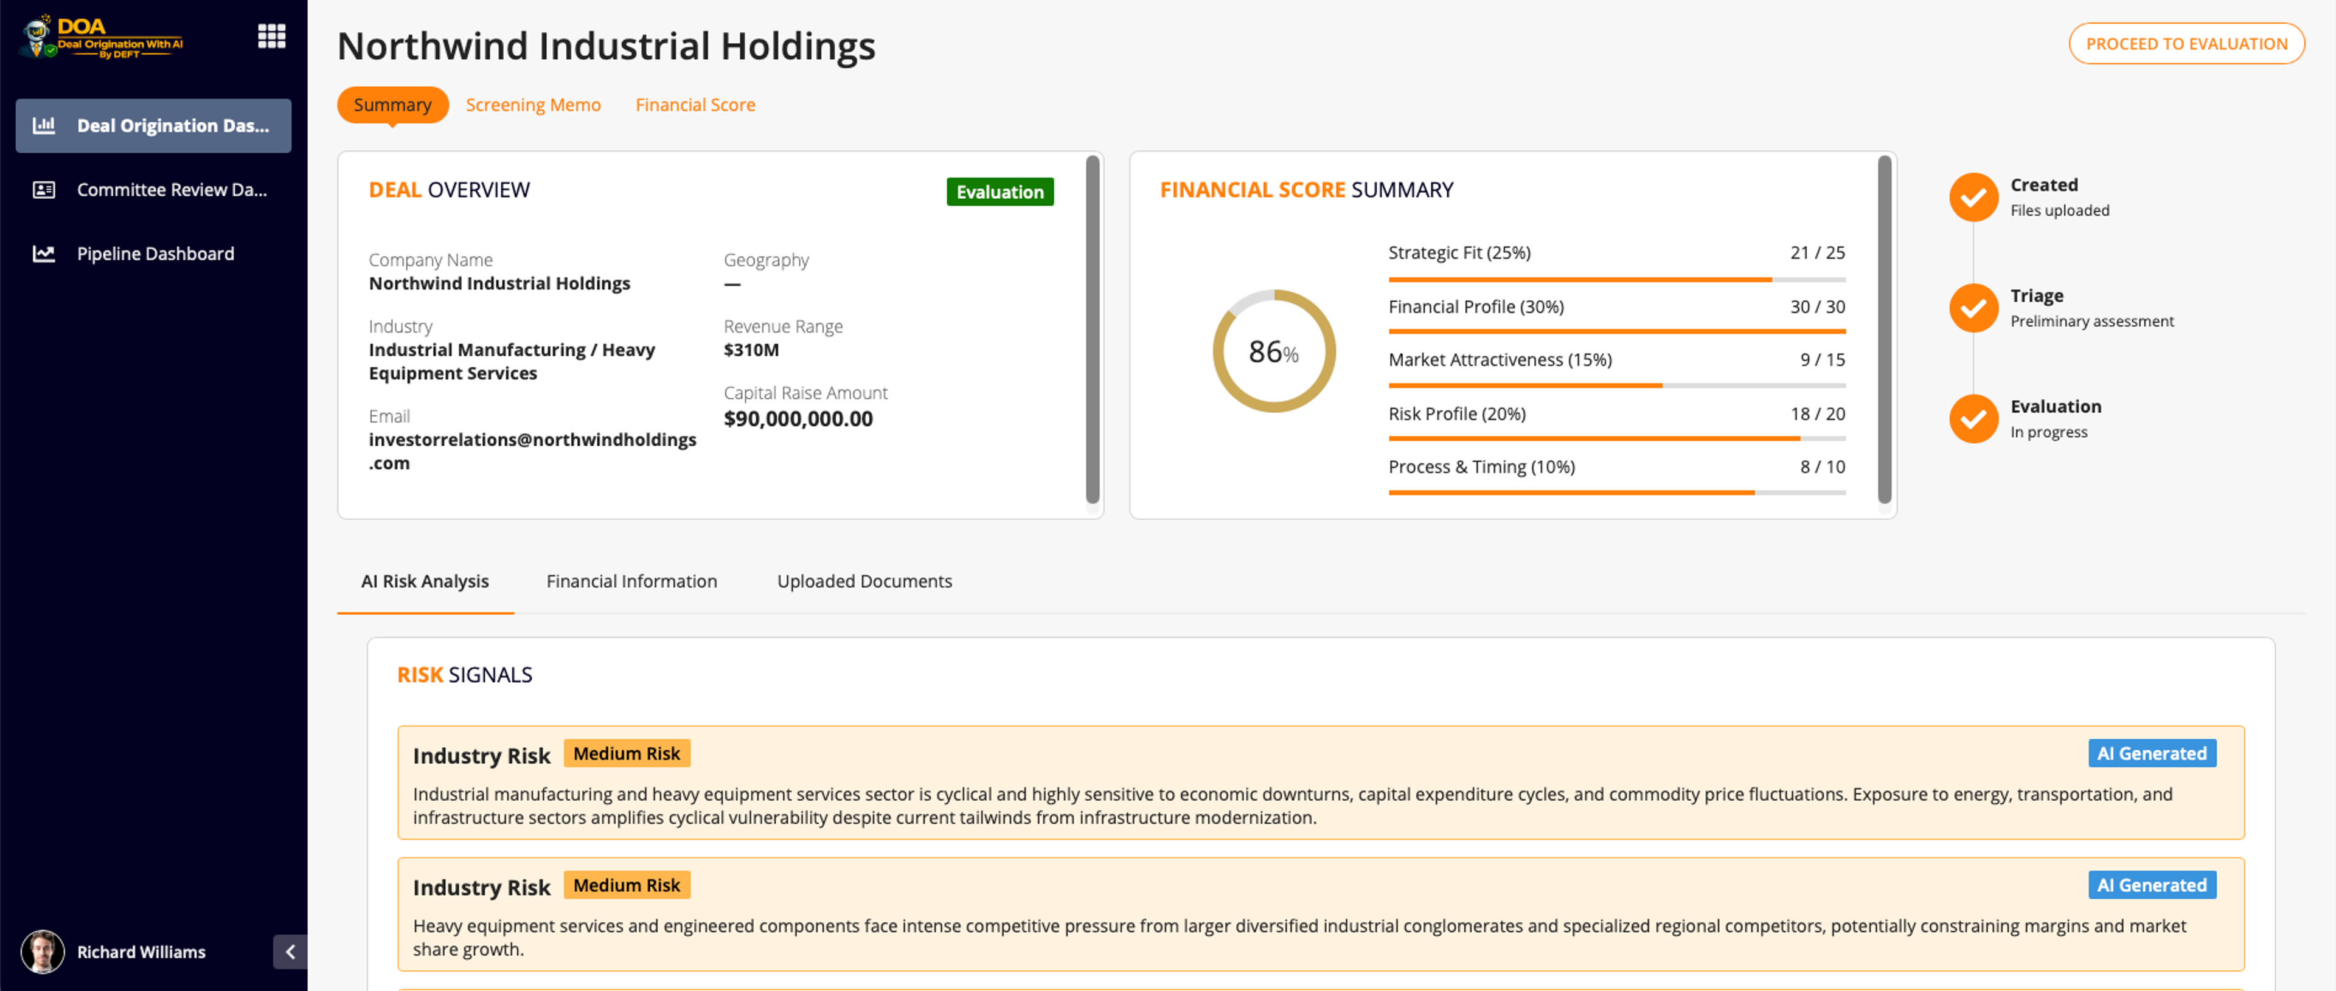2336x991 pixels.
Task: Switch to the Financial Score tab
Action: click(x=695, y=105)
